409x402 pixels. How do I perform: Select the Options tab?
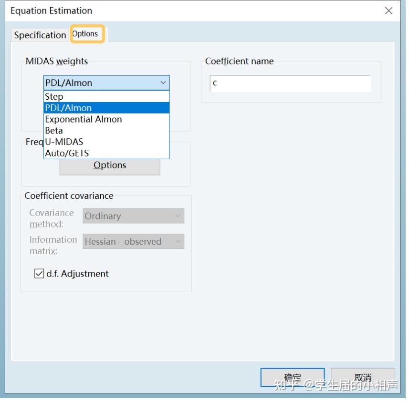(x=85, y=34)
